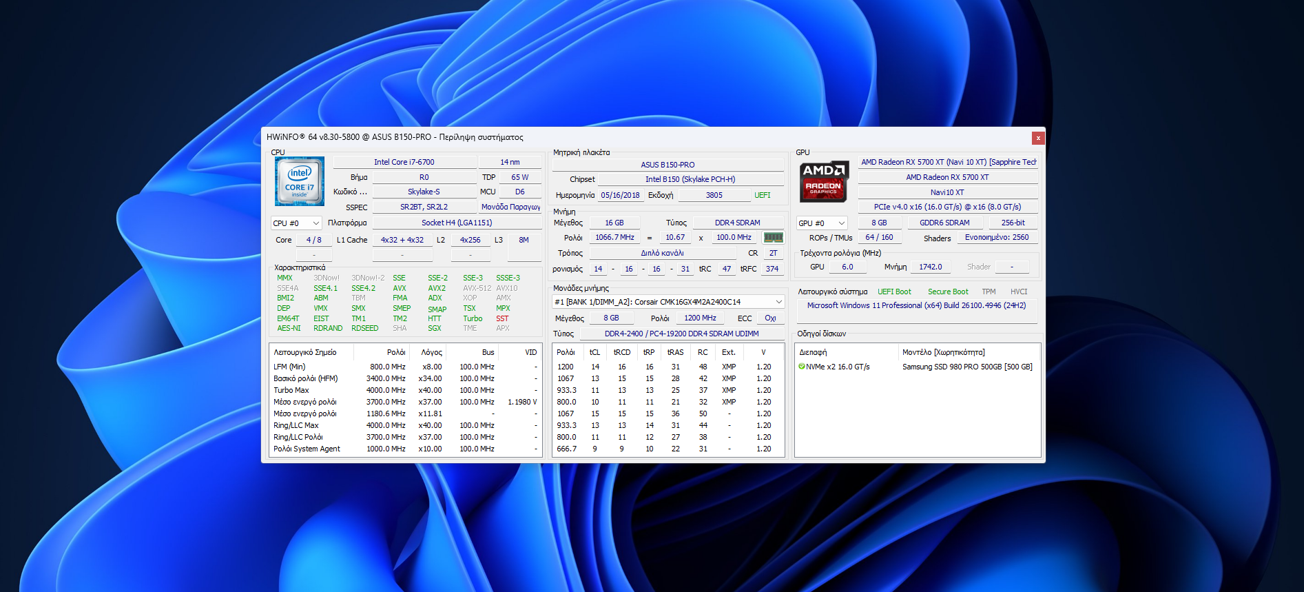Click the BIOS date 05/16/2018
Viewport: 1304px width, 592px height.
point(620,195)
